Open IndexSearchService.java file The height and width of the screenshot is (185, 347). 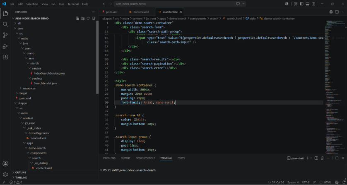pyautogui.click(x=49, y=73)
